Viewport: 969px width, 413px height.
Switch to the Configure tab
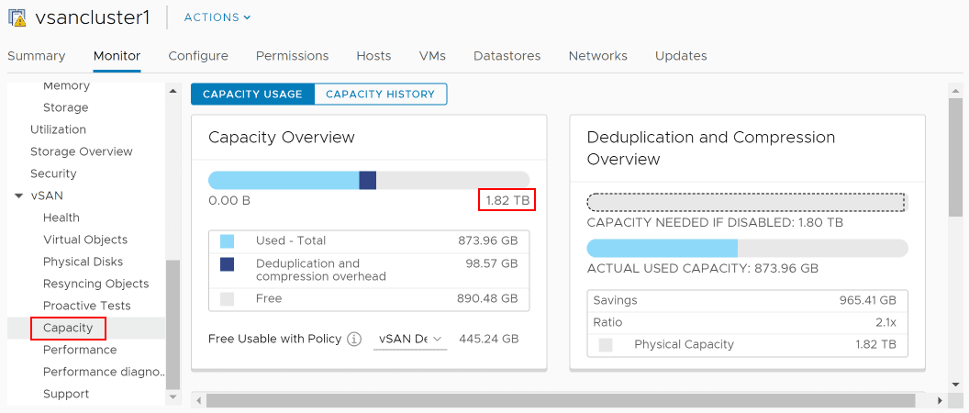pyautogui.click(x=198, y=56)
